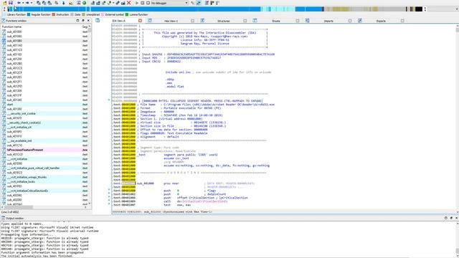This screenshot has height=258, width=459.
Task: Open the forward-arrow history dropdown
Action: [32, 3]
